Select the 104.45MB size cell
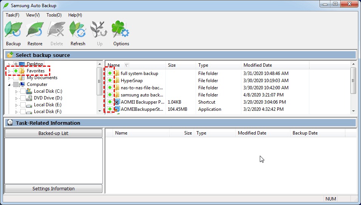The height and width of the screenshot is (205, 361). (x=177, y=109)
